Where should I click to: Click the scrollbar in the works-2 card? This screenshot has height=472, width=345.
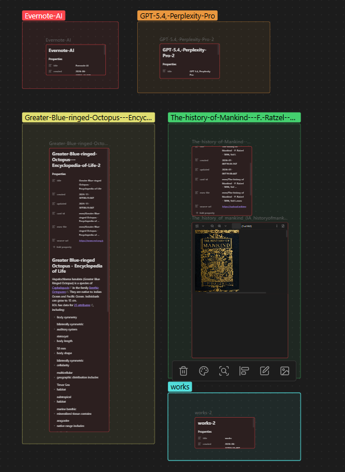click(x=254, y=423)
